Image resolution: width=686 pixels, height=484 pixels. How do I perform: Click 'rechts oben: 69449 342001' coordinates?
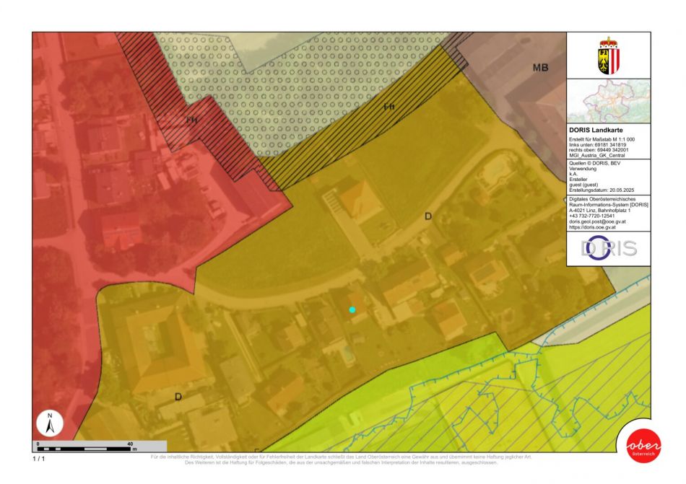point(599,150)
